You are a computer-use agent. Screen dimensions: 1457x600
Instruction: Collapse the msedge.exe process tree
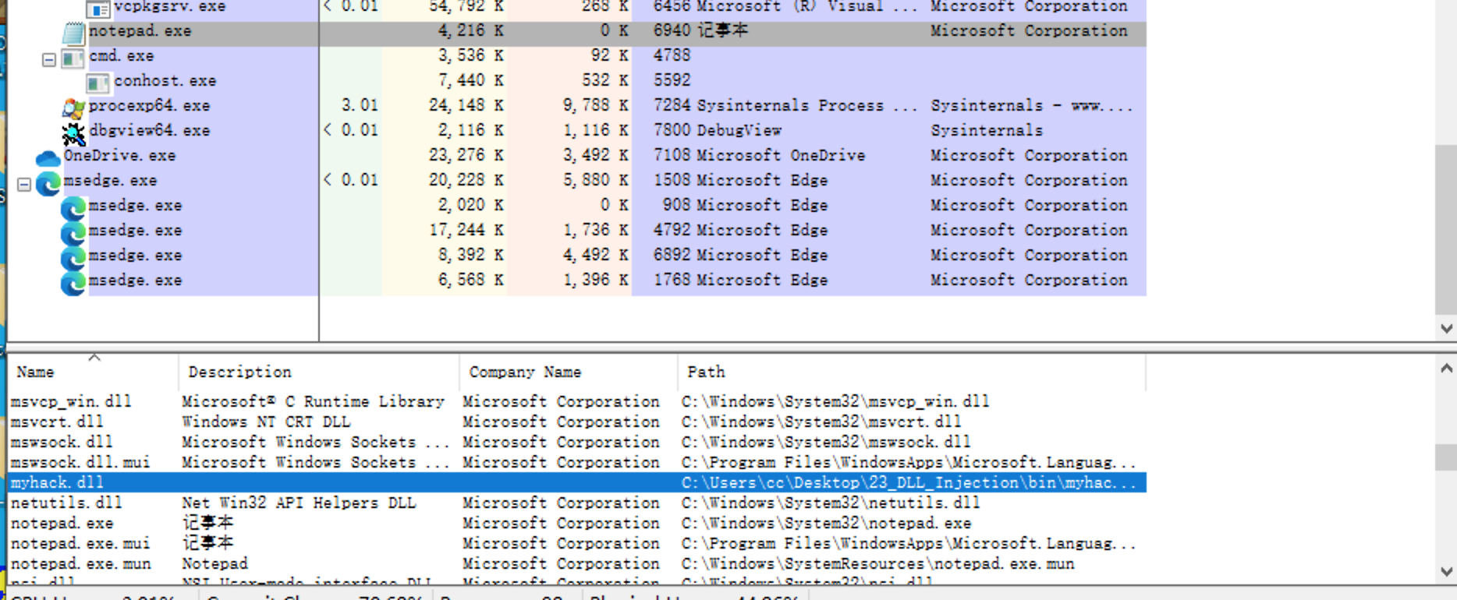tap(23, 185)
